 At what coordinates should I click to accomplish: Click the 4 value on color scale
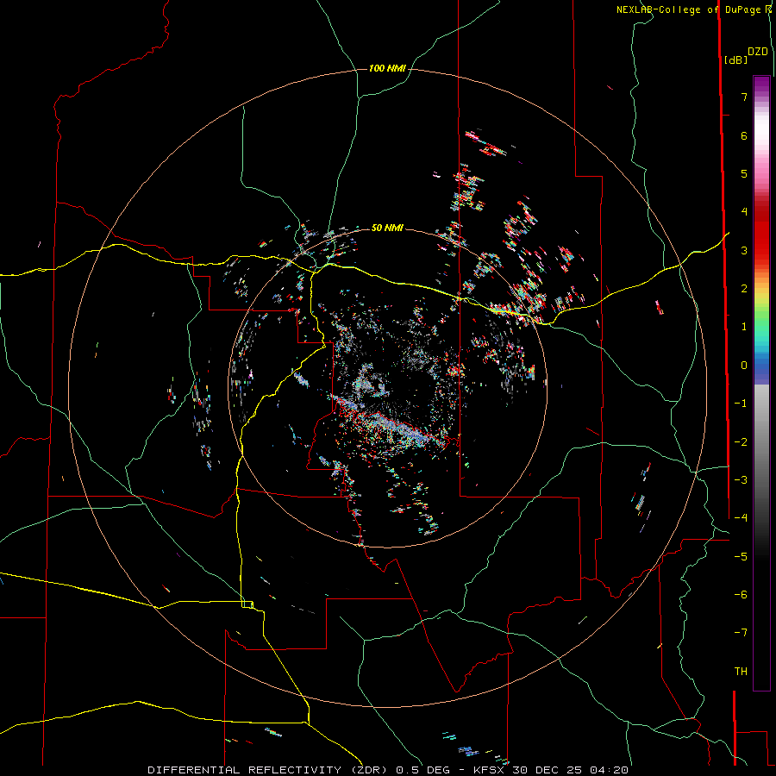[744, 212]
